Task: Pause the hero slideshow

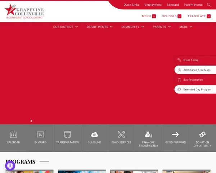Action: 31,121
